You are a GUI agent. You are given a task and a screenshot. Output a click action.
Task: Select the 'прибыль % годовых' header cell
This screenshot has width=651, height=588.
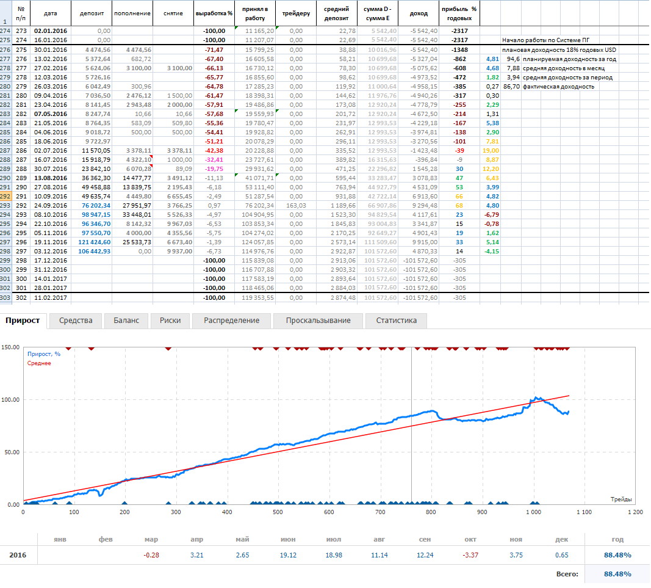click(461, 13)
